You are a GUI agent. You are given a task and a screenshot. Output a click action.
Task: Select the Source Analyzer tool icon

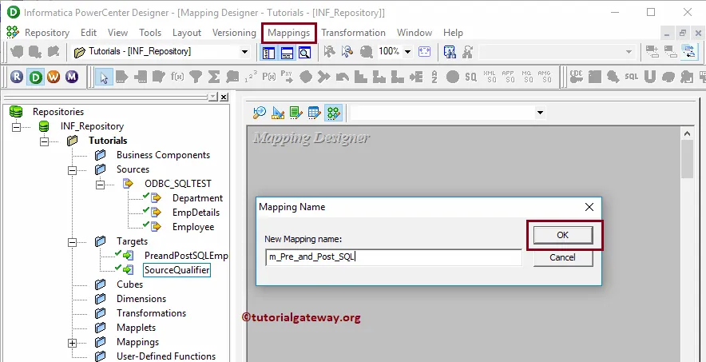260,113
